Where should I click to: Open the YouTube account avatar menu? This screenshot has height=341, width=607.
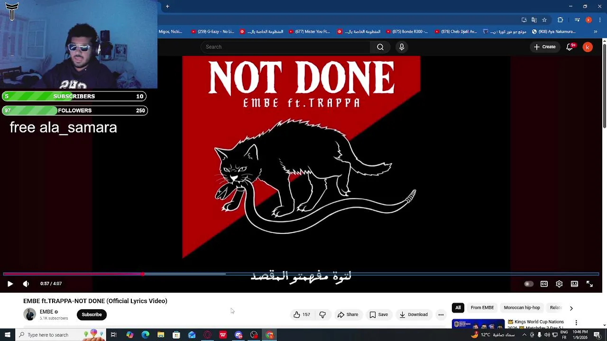588,47
